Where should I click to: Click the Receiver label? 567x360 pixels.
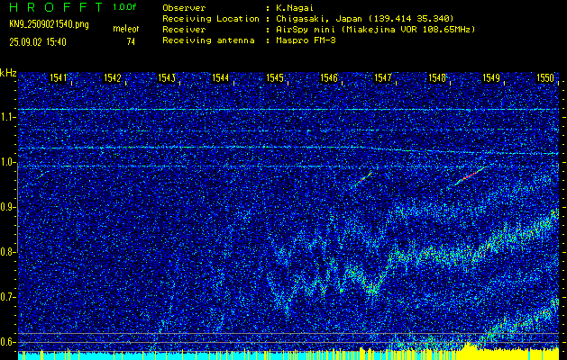(x=184, y=30)
